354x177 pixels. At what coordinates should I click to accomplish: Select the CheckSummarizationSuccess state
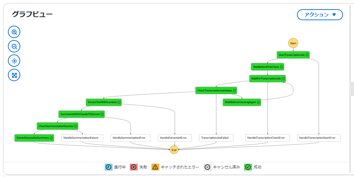coord(57,126)
